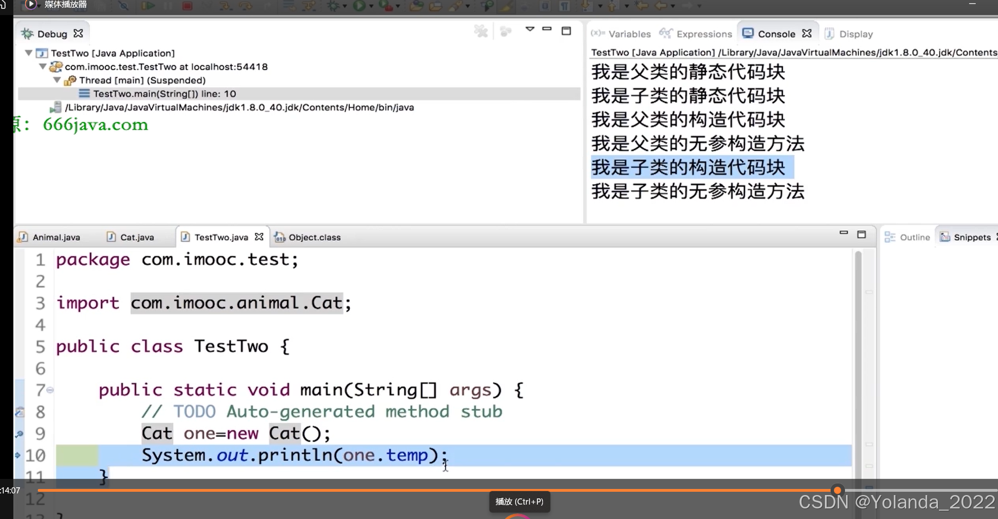Click the task marker beside line 8
The height and width of the screenshot is (519, 998).
19,412
